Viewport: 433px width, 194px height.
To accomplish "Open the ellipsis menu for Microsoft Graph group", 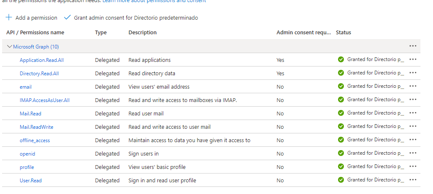I will click(x=413, y=46).
